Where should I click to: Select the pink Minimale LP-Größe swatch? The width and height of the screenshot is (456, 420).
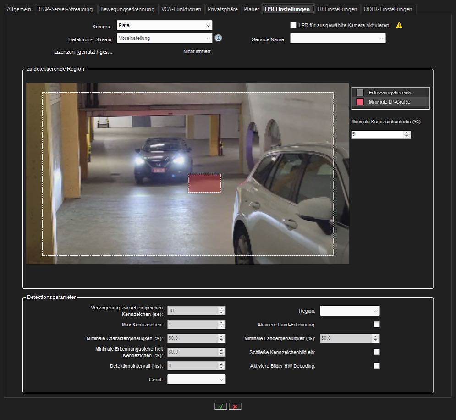pos(360,102)
